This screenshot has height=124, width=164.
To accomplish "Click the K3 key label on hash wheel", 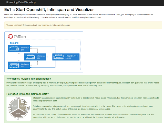I will pos(22,117).
